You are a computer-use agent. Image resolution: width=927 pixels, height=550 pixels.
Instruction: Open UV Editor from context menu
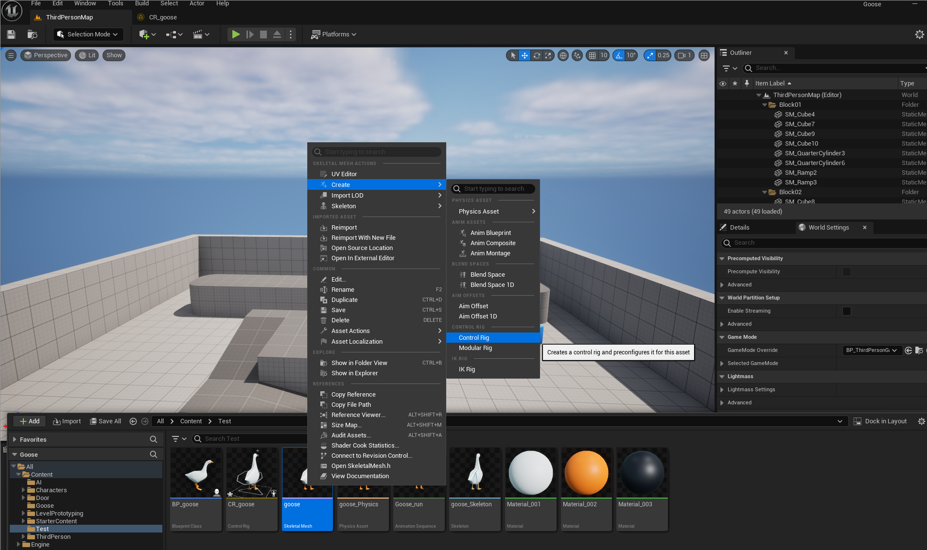tap(377, 174)
